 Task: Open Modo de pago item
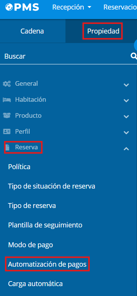pos(30,245)
